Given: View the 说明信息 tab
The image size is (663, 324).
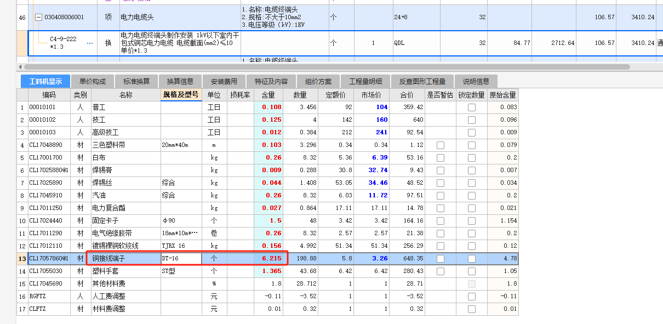Looking at the screenshot, I should [476, 82].
